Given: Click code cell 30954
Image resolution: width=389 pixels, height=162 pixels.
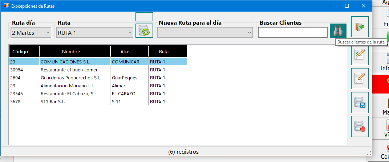Looking at the screenshot, I should (x=24, y=70).
